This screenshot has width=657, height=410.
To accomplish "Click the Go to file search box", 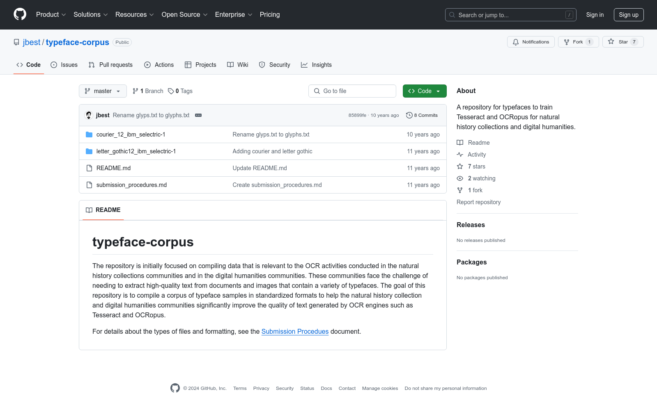I will pyautogui.click(x=352, y=91).
